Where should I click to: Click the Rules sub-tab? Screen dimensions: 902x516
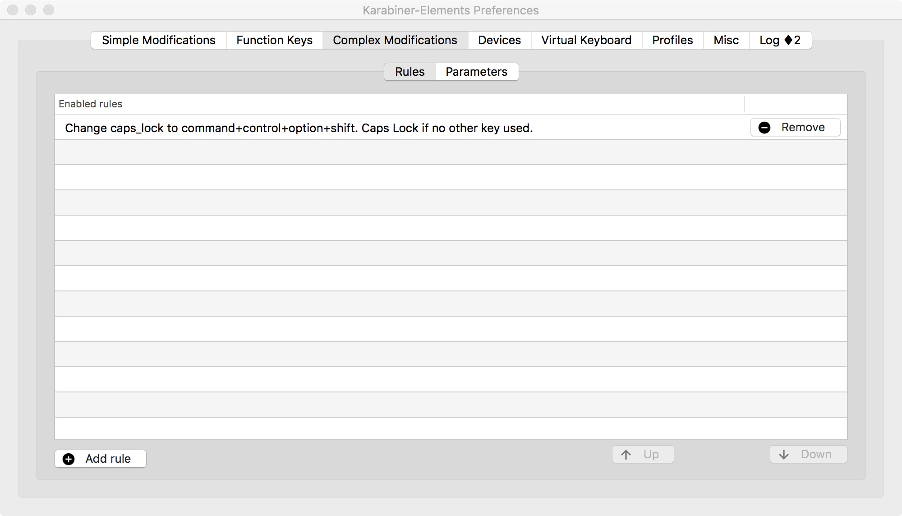[x=410, y=71]
